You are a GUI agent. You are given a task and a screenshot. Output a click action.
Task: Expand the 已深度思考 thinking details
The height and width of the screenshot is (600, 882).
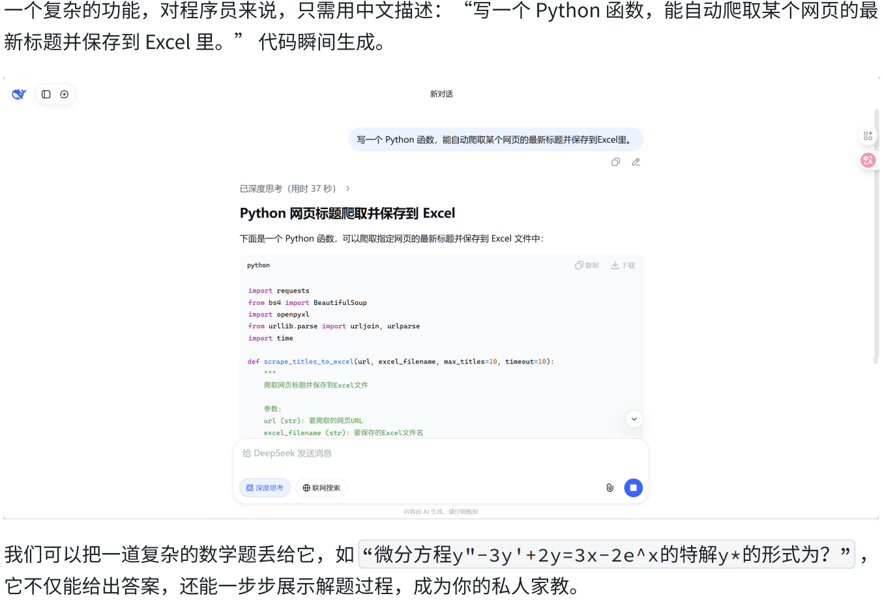point(295,188)
